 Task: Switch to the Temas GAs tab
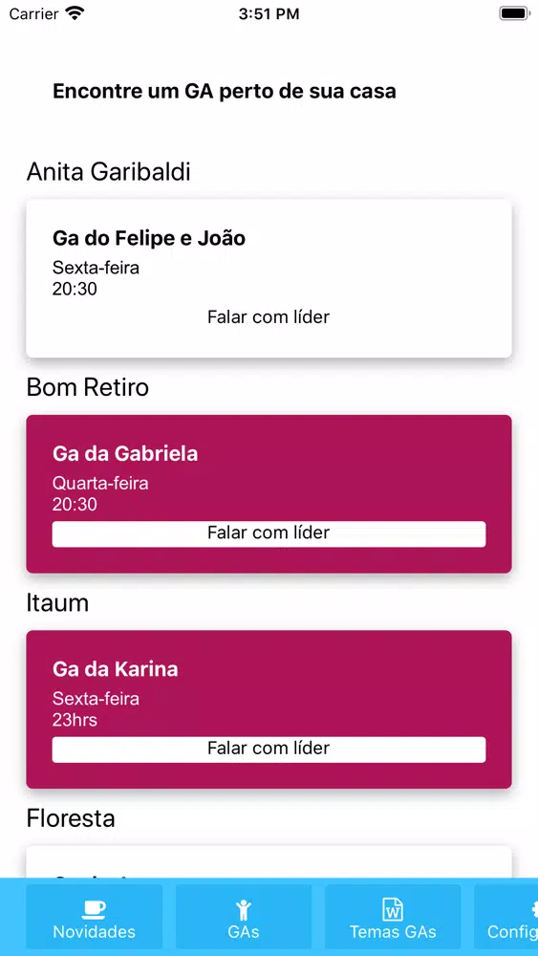point(393,917)
